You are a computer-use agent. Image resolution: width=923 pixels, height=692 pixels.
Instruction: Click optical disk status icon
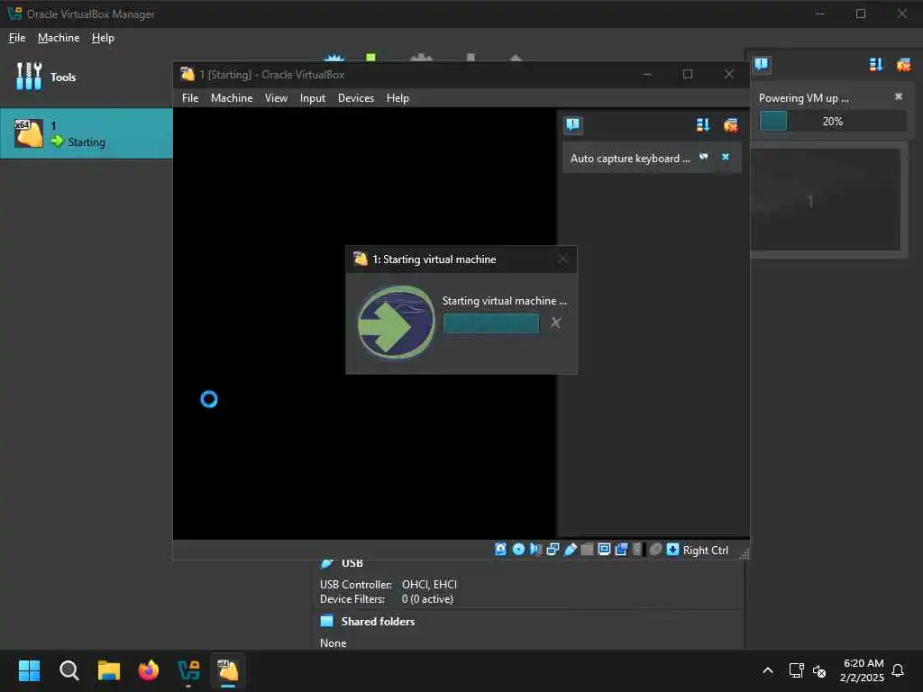(x=518, y=549)
